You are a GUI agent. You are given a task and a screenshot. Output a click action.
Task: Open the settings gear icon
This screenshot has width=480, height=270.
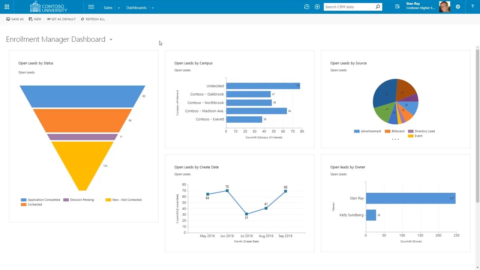pos(458,7)
